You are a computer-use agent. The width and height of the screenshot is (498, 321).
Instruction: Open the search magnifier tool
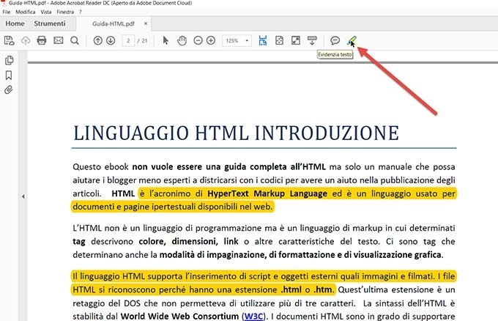click(75, 41)
